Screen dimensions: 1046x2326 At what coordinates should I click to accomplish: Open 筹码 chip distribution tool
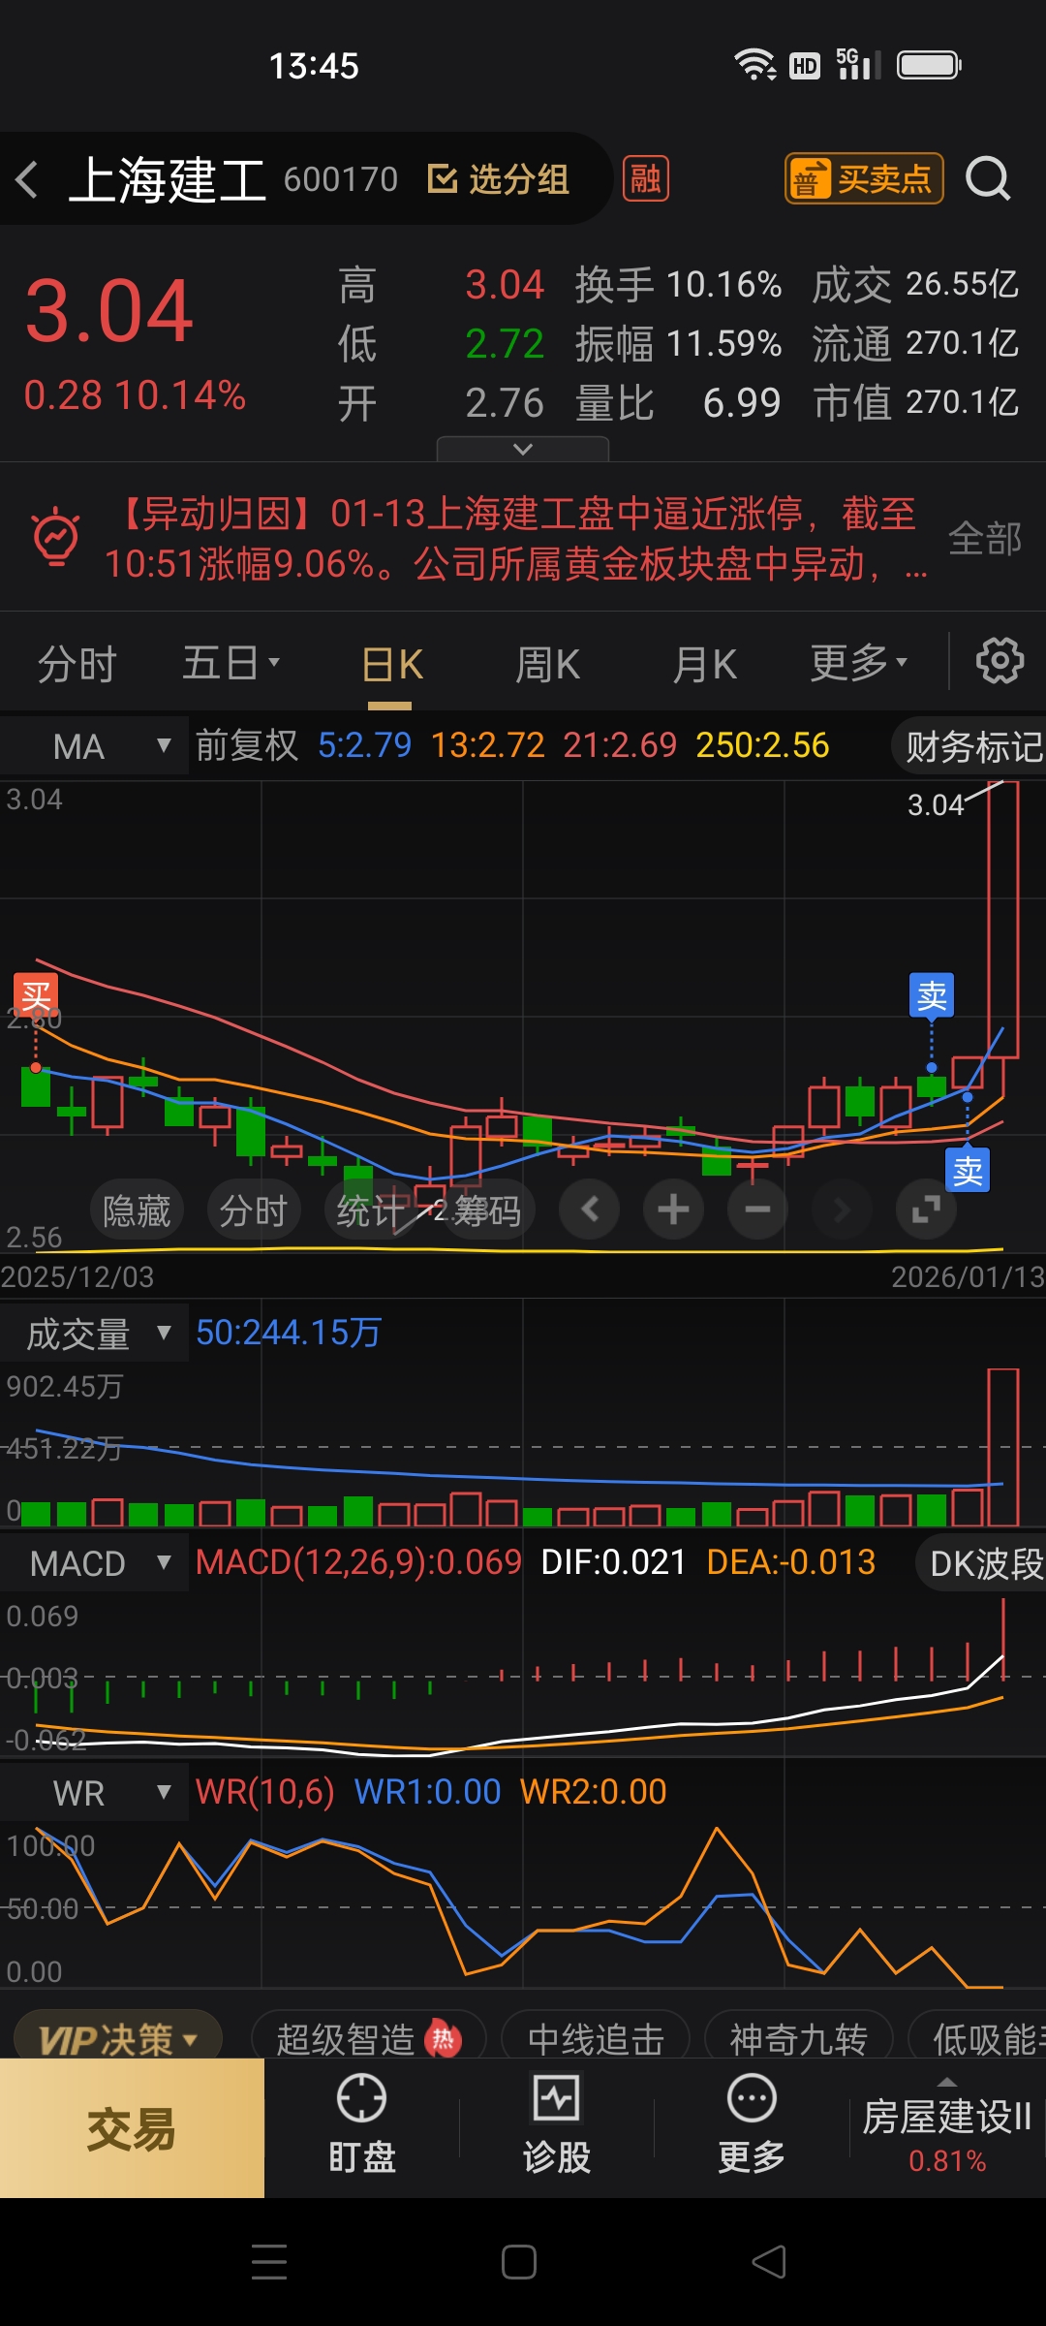tap(487, 1210)
